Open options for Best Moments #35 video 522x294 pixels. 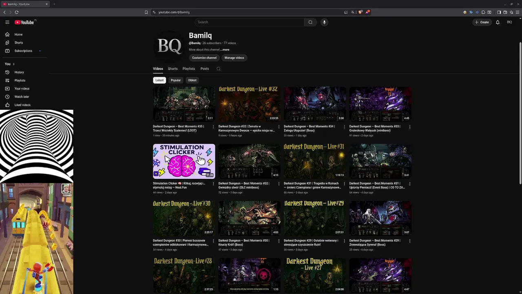pyautogui.click(x=213, y=127)
